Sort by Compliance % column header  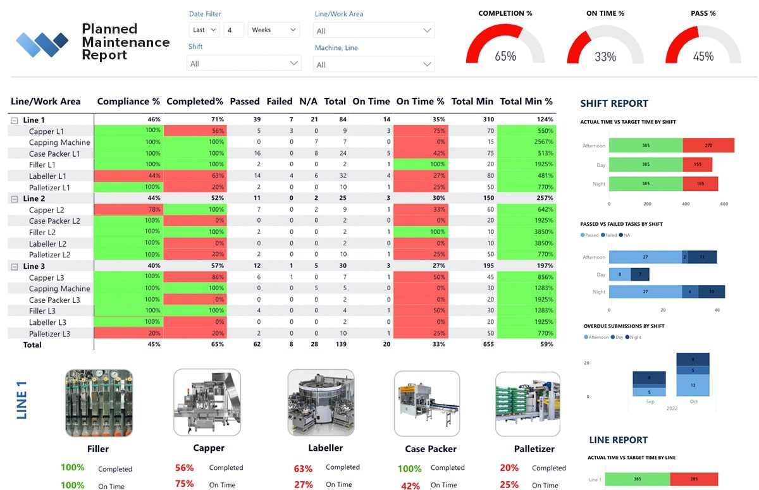(128, 101)
